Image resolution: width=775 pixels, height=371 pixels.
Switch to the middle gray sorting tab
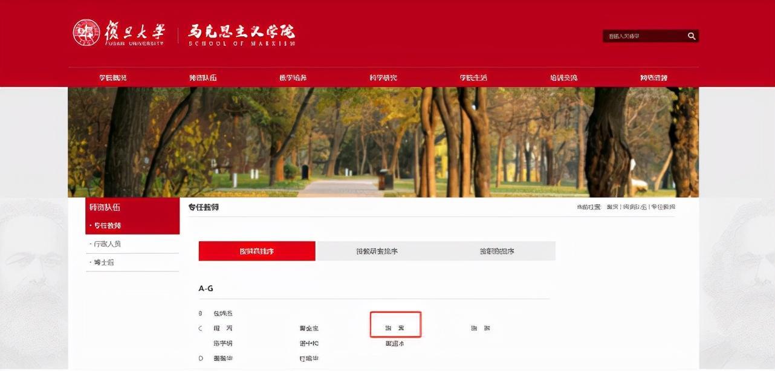tap(377, 251)
